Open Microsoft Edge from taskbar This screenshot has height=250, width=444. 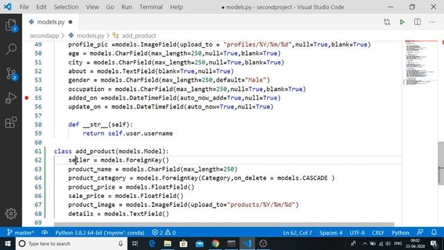click(x=152, y=244)
